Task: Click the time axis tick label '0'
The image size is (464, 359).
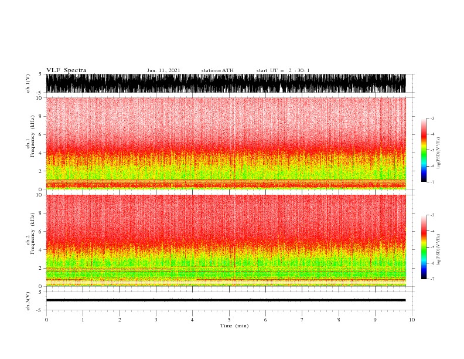Action: pyautogui.click(x=46, y=320)
